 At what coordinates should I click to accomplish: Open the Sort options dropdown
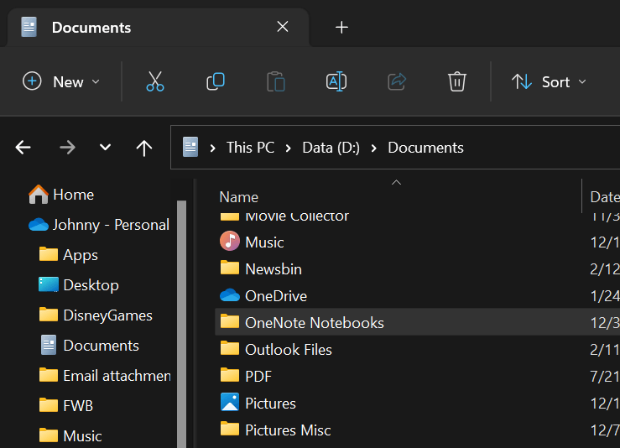click(x=549, y=81)
